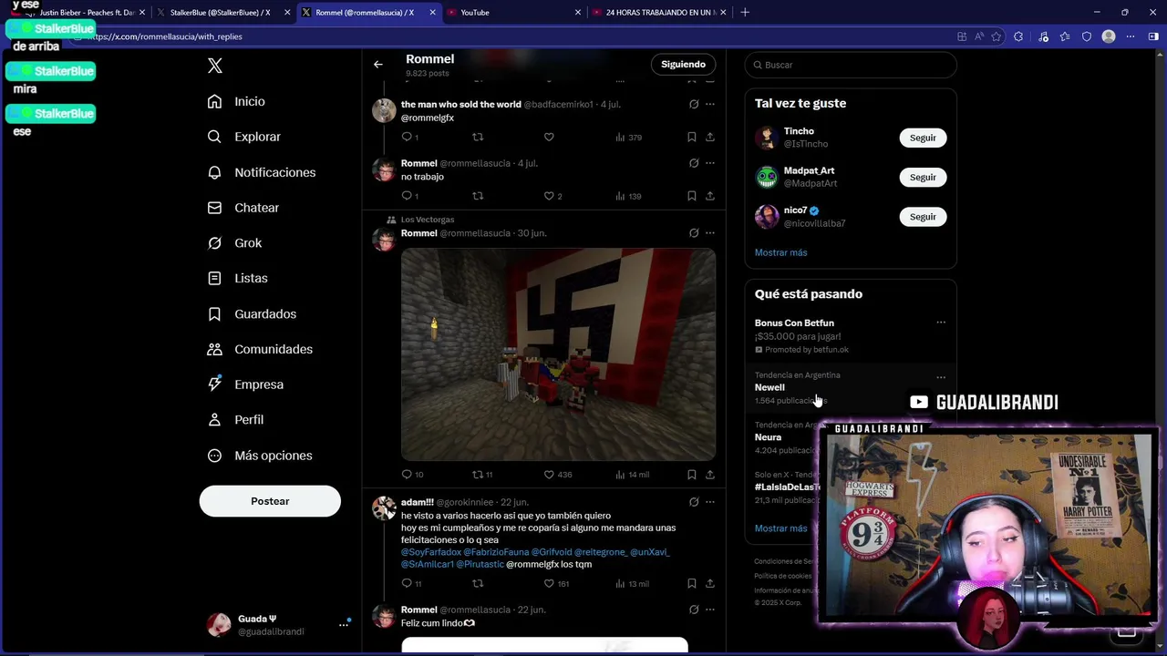Screen dimensions: 1167x656
Task: Open options for Bonus Con Betfun trend
Action: tap(941, 323)
